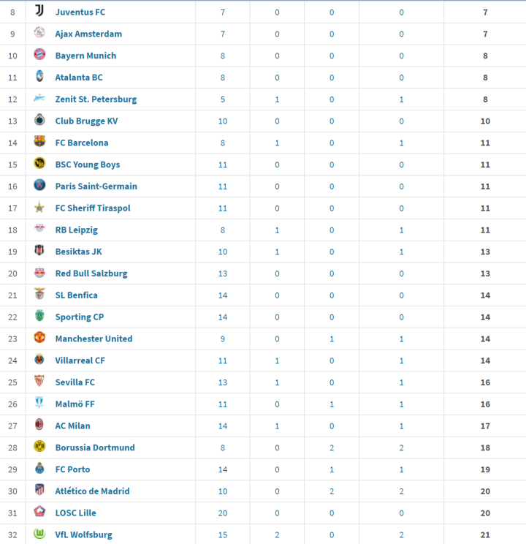Open the Club Brugge KV link
This screenshot has height=544, width=526.
pyautogui.click(x=86, y=121)
